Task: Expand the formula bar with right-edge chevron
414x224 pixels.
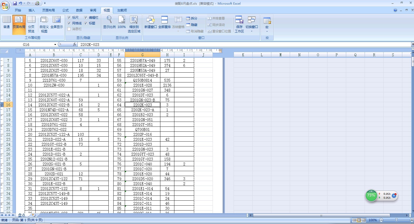Action: point(412,45)
